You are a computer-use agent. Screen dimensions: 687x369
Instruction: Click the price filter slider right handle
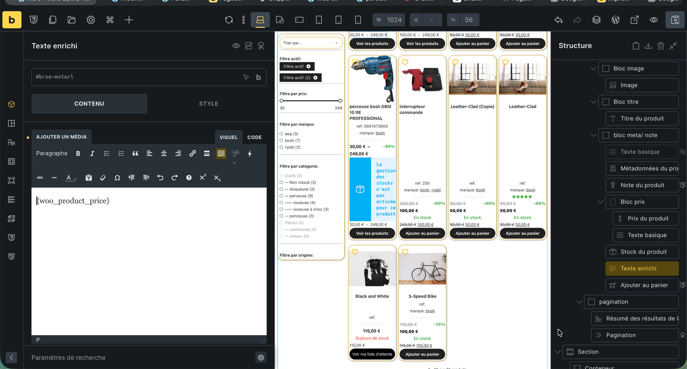coord(340,101)
